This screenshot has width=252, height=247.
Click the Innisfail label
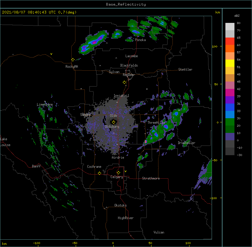121,96
